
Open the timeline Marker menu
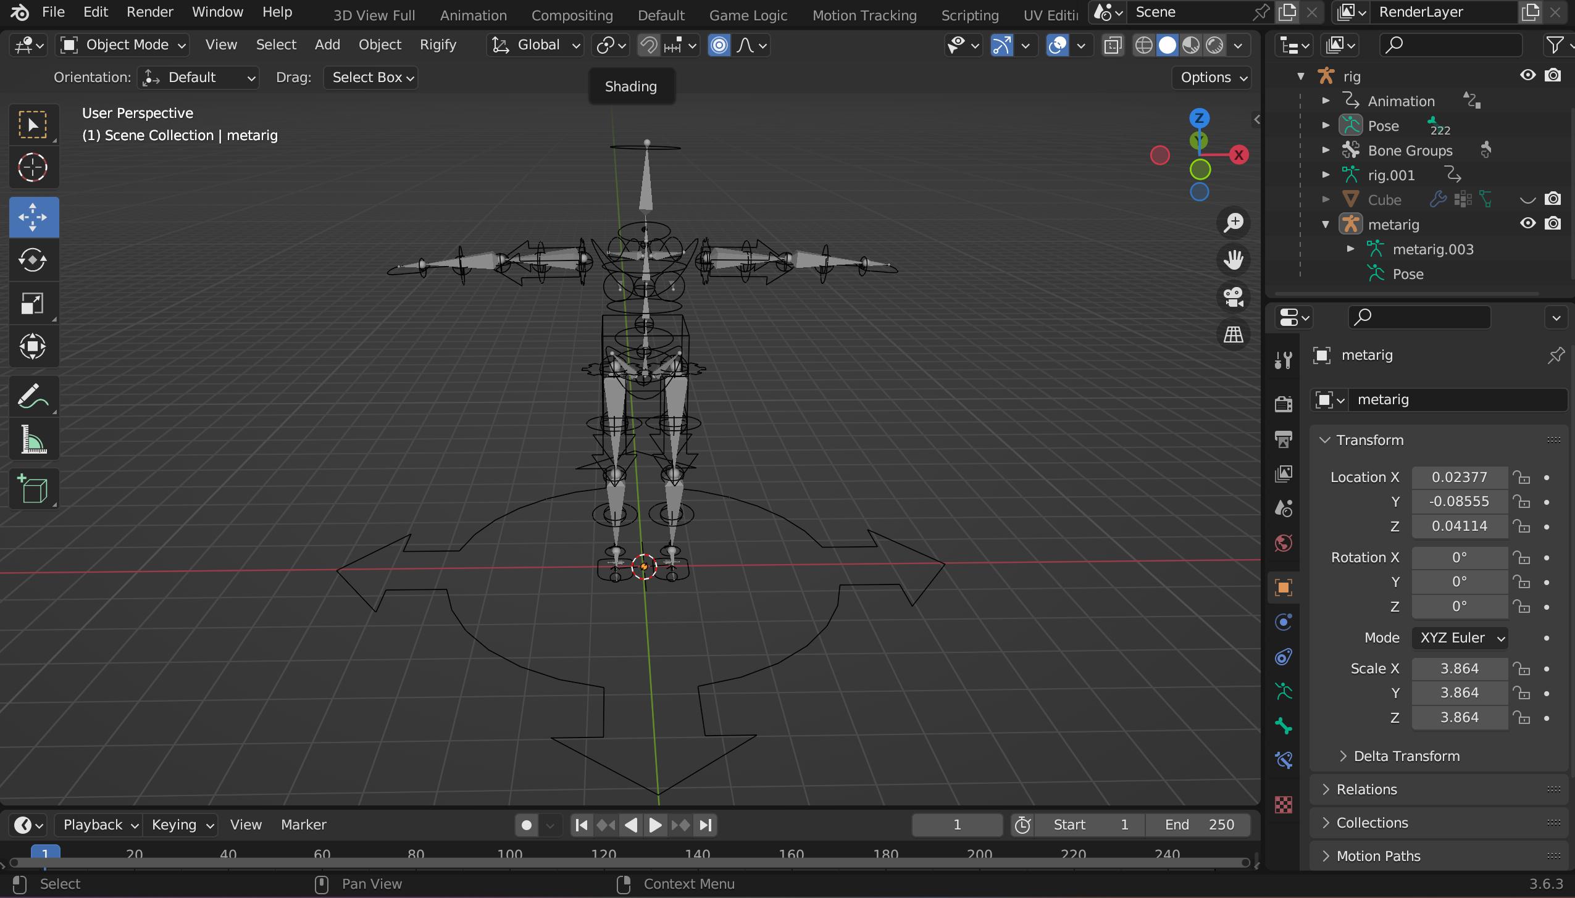[x=304, y=826]
